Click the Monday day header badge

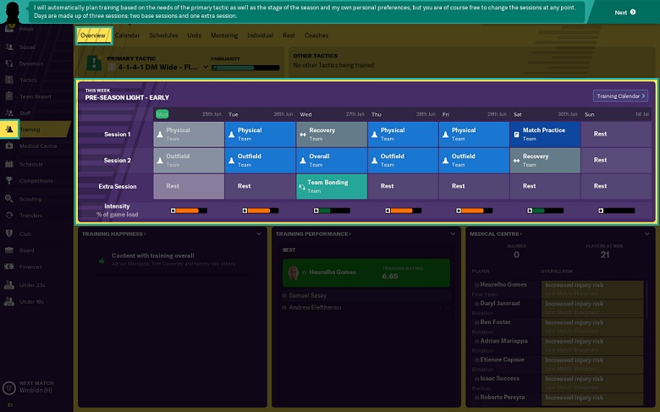pyautogui.click(x=162, y=114)
